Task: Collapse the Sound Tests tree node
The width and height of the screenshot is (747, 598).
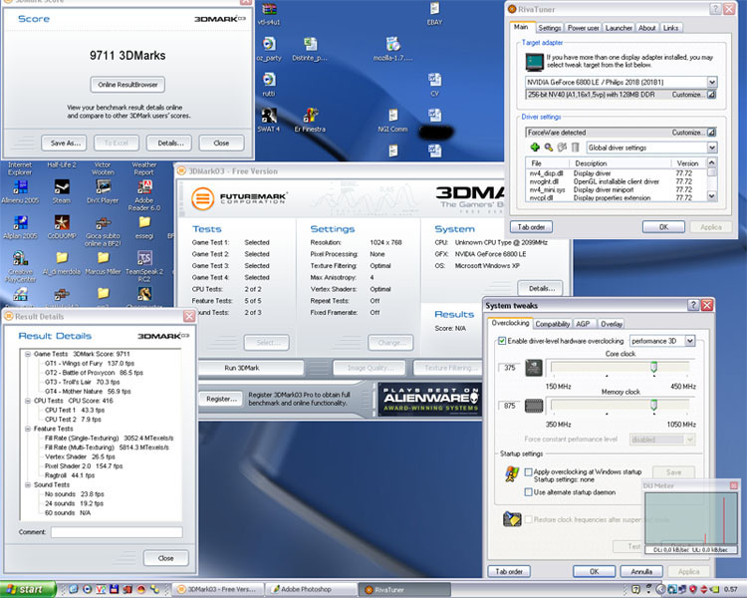Action: tap(28, 484)
